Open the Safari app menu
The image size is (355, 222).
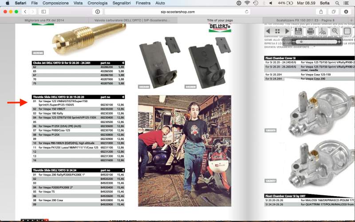(20, 3)
